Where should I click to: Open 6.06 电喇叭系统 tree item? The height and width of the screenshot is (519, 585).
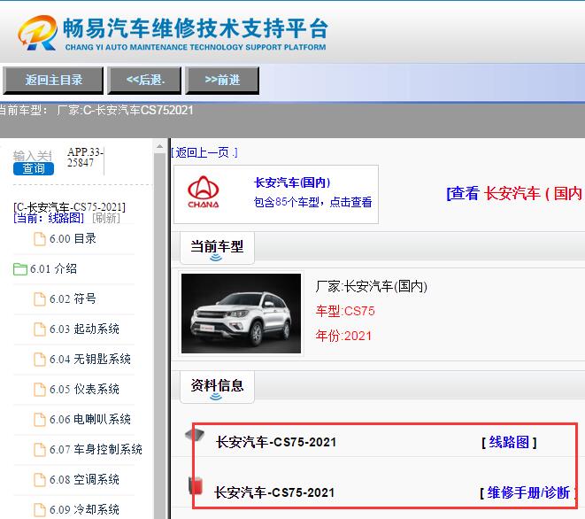point(90,419)
